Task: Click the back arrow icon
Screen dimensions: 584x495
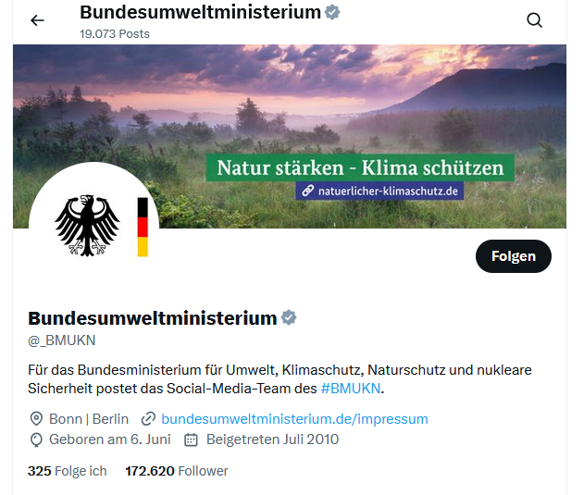Action: (37, 20)
